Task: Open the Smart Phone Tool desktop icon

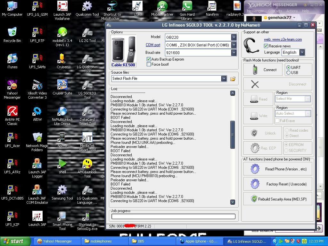Action: click(x=62, y=221)
